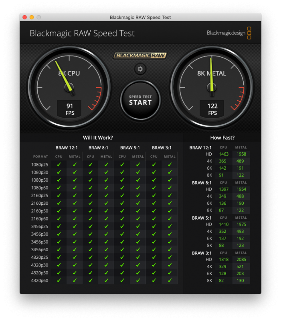This screenshot has width=281, height=320.
Task: Click 1080p50 BRAW 8:1 CPU checkmark
Action: pyautogui.click(x=91, y=180)
